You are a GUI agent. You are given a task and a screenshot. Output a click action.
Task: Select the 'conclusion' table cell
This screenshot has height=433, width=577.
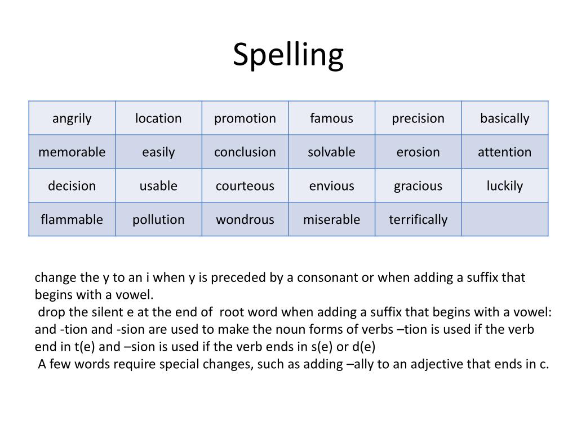click(x=245, y=152)
